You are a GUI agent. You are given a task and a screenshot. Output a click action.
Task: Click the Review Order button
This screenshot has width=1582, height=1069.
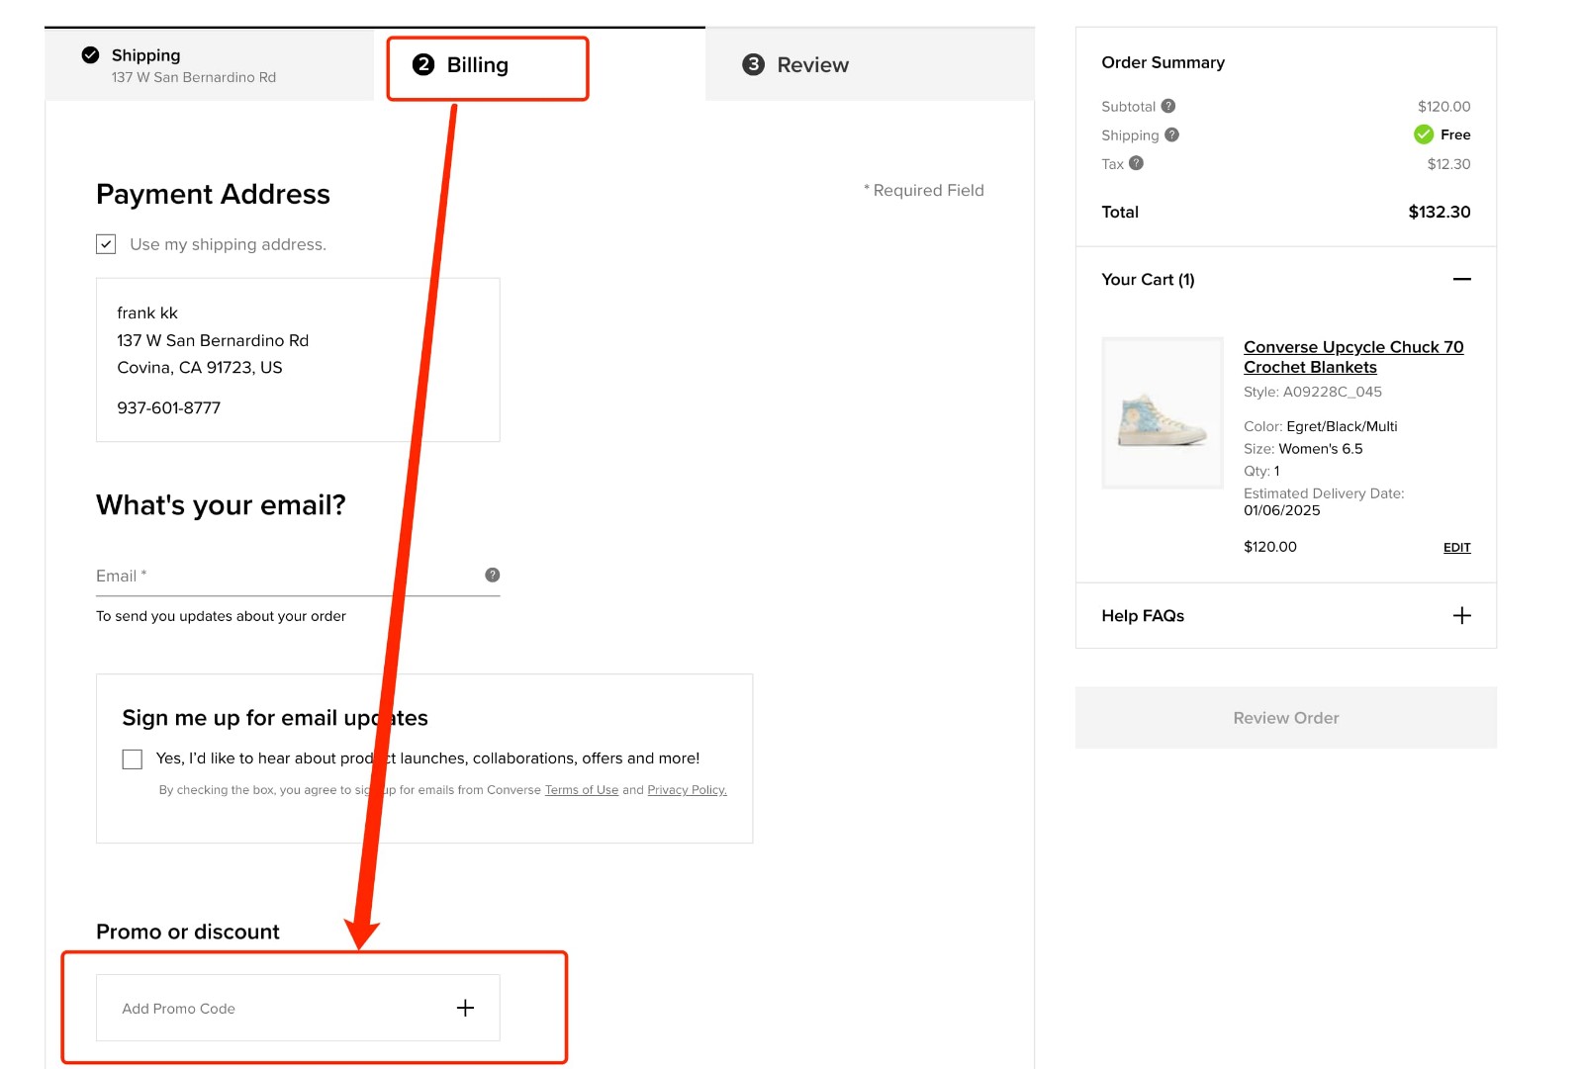pos(1285,718)
